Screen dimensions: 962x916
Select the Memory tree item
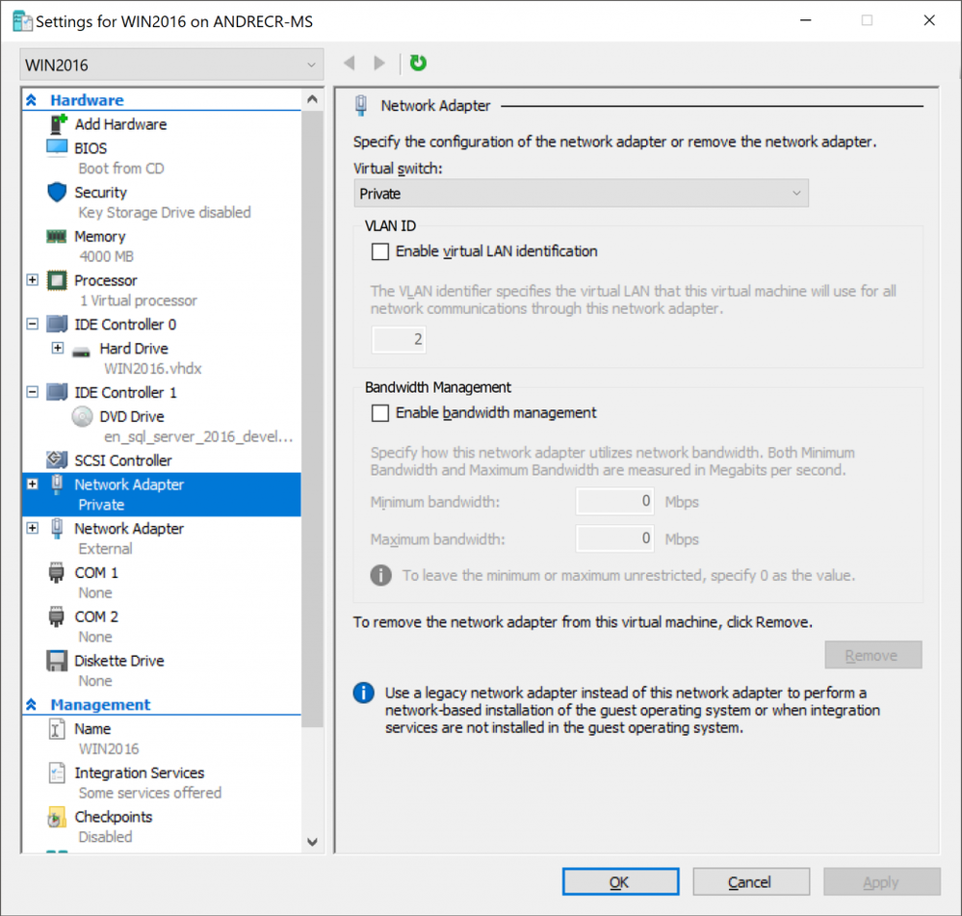pyautogui.click(x=100, y=237)
